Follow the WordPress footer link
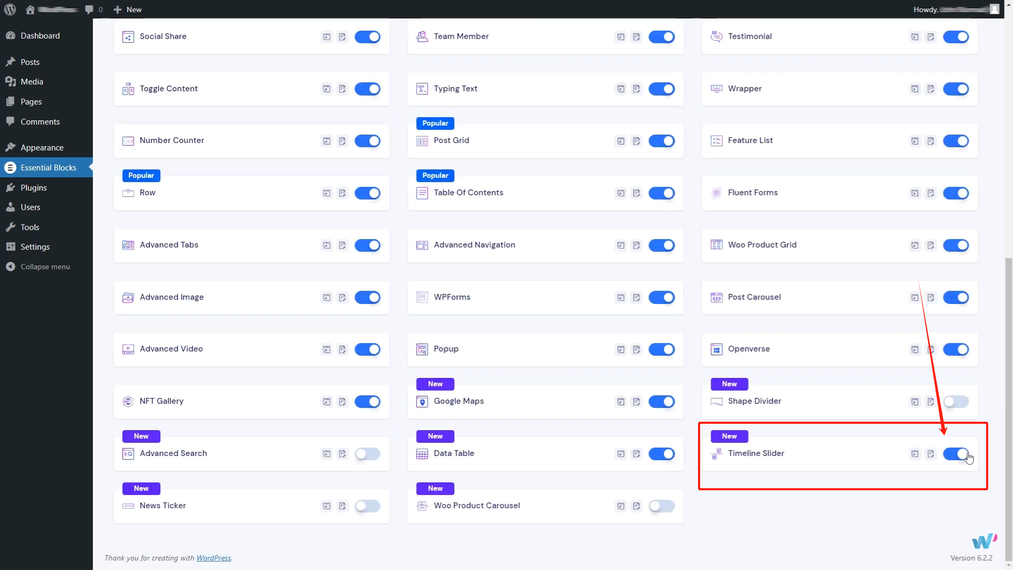1013x570 pixels. [213, 558]
